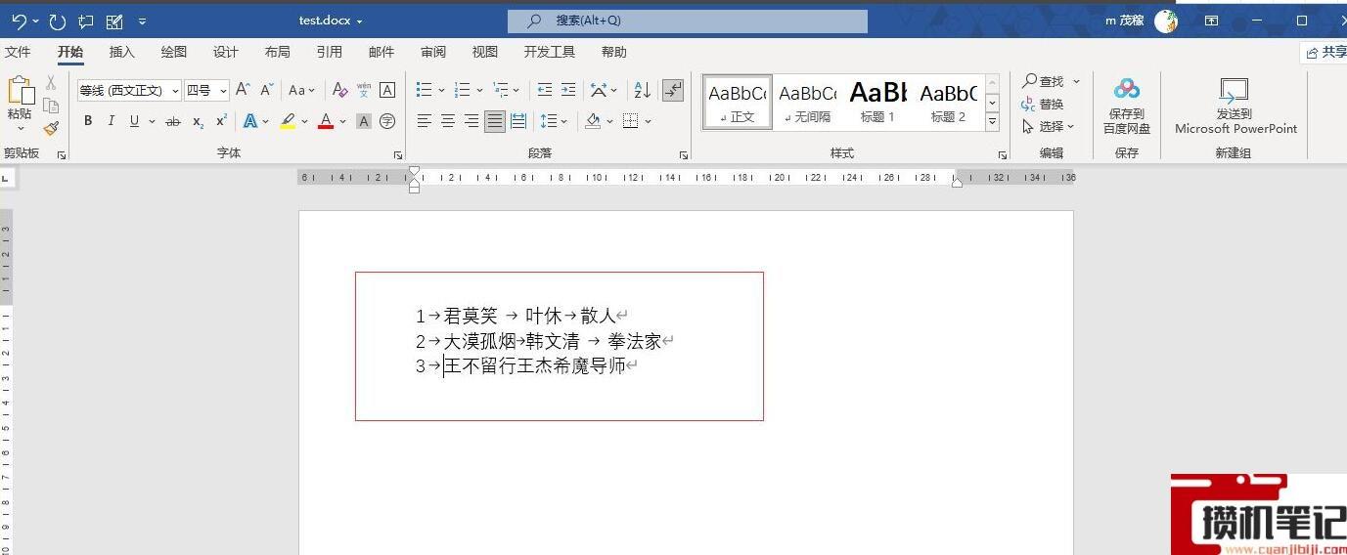The image size is (1347, 555).
Task: Click the 替换 replace button
Action: click(1043, 104)
